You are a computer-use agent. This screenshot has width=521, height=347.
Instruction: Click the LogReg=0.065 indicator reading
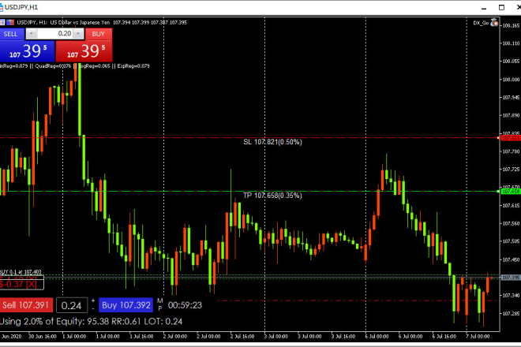pyautogui.click(x=95, y=66)
